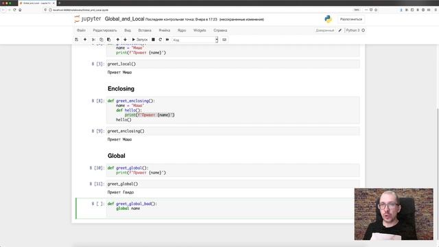This screenshot has width=439, height=247.
Task: Open a new browser tab with plus
Action: pyautogui.click(x=60, y=3)
